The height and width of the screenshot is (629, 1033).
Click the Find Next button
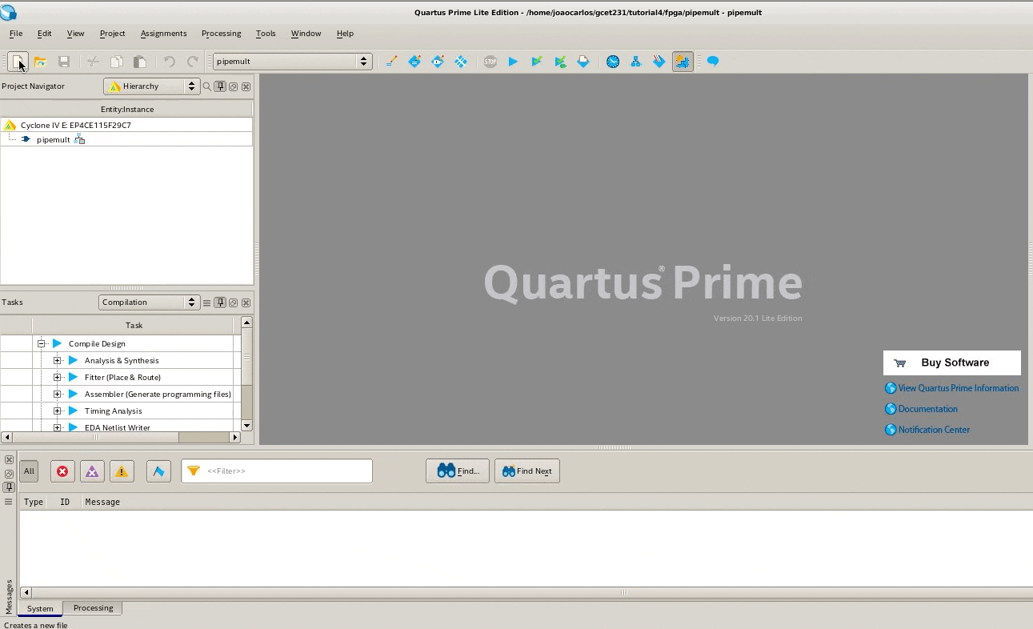(527, 471)
